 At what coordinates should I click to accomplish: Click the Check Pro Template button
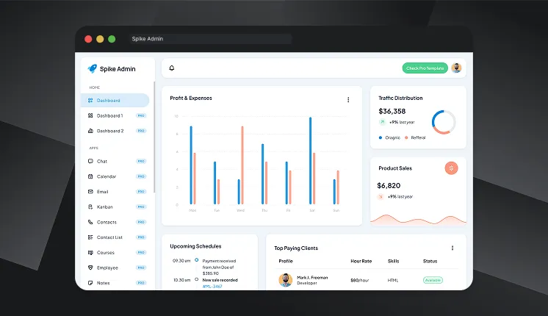click(425, 68)
